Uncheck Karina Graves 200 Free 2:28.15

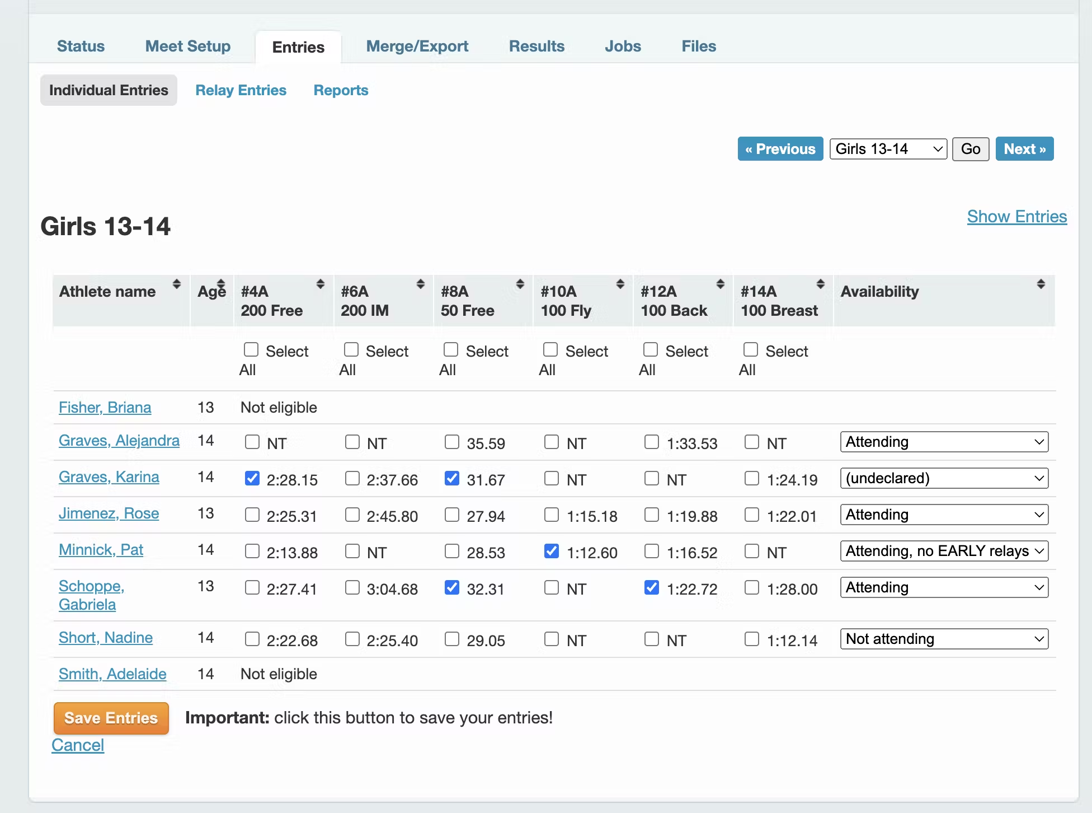[252, 478]
